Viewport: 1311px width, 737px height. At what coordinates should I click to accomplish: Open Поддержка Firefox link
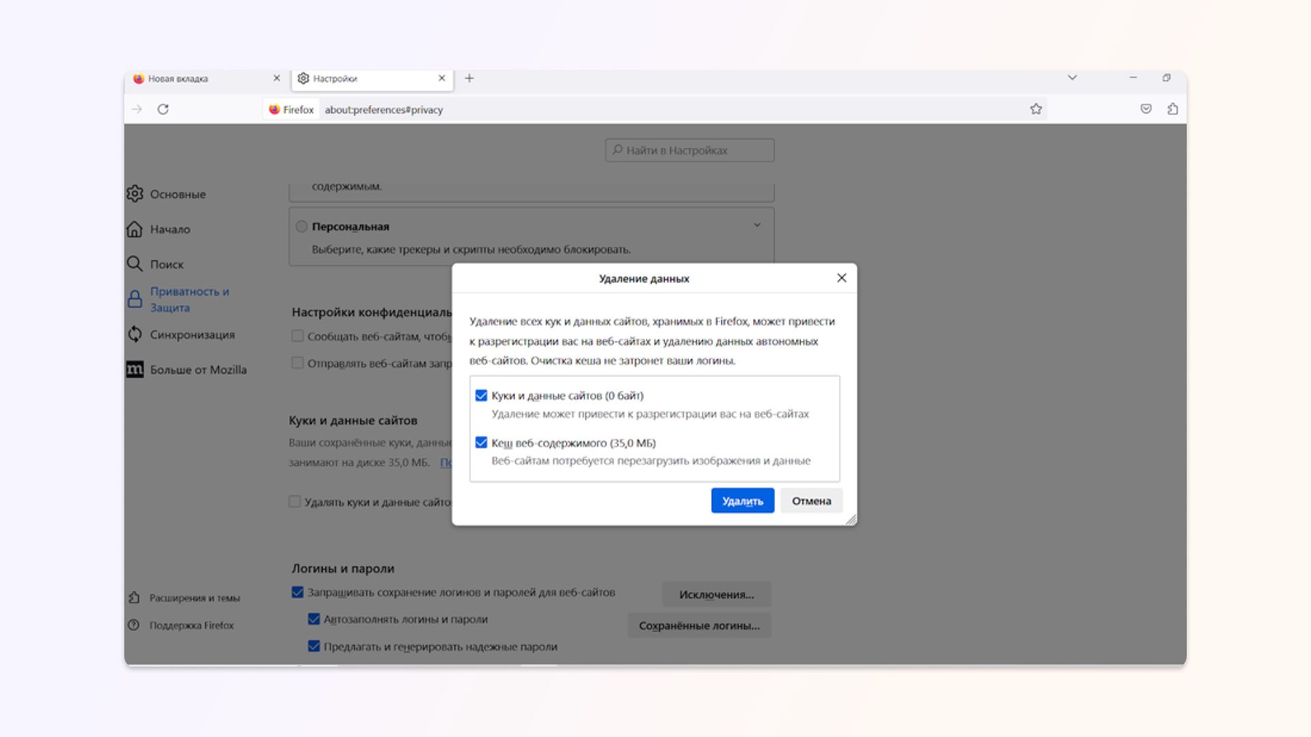pyautogui.click(x=191, y=625)
